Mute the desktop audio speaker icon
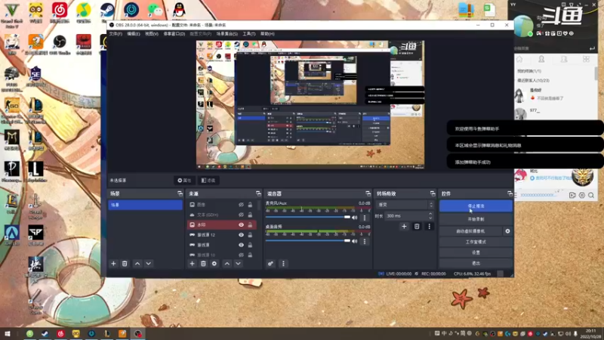This screenshot has height=340, width=604. pyautogui.click(x=355, y=241)
